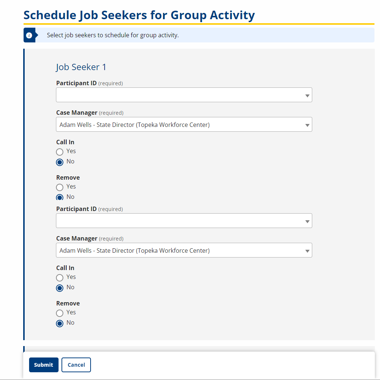Select Yes for the first Remove option
380x380 pixels.
tap(60, 187)
